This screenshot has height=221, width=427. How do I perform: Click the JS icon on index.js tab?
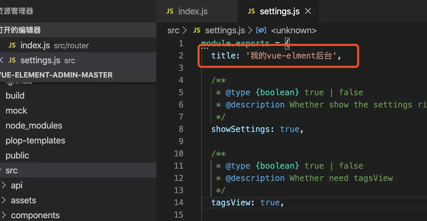pyautogui.click(x=170, y=11)
